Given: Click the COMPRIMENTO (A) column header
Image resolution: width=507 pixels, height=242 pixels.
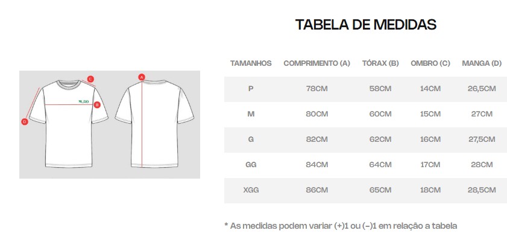Looking at the screenshot, I should (x=316, y=63).
